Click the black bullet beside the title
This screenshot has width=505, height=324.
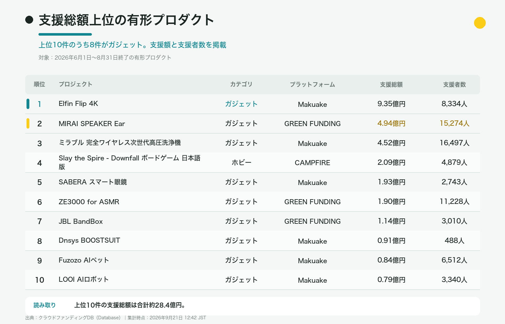tap(29, 20)
